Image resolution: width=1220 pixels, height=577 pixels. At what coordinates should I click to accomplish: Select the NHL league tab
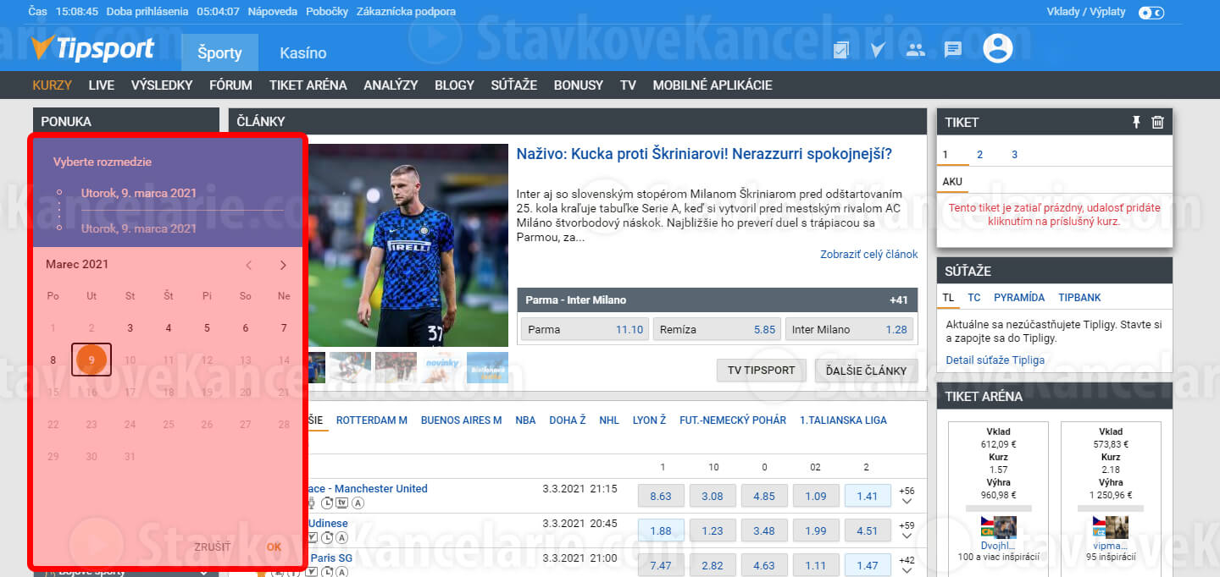click(x=609, y=420)
